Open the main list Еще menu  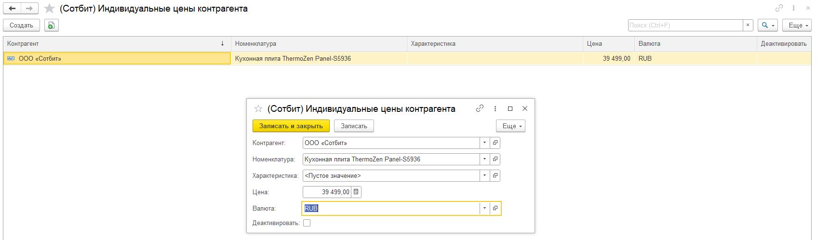(x=798, y=25)
